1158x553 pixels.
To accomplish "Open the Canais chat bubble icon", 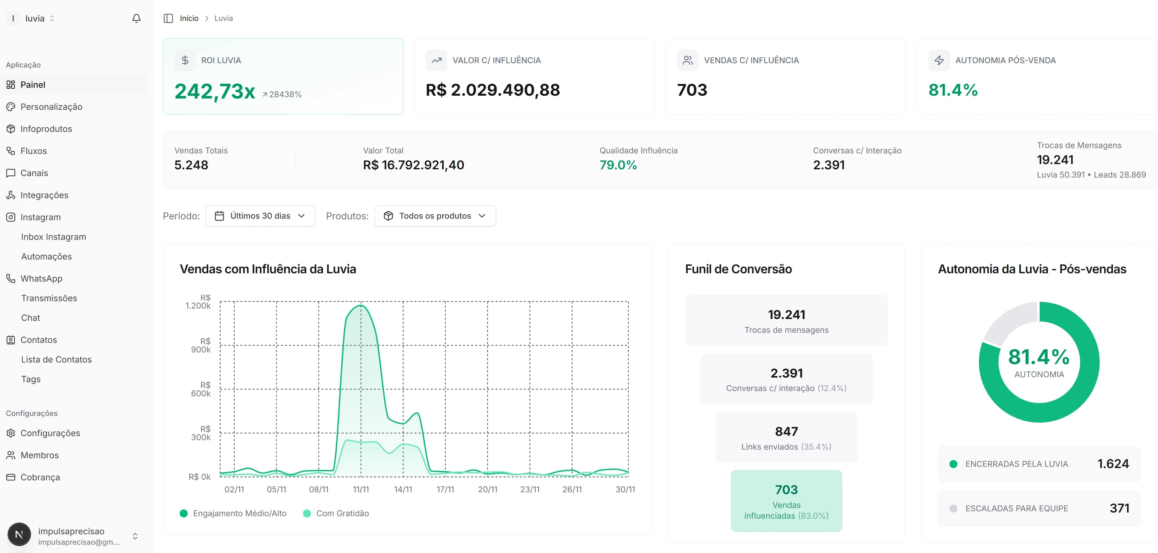I will [11, 173].
